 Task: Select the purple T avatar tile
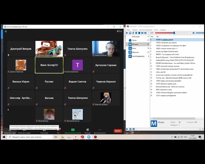pos(77,65)
